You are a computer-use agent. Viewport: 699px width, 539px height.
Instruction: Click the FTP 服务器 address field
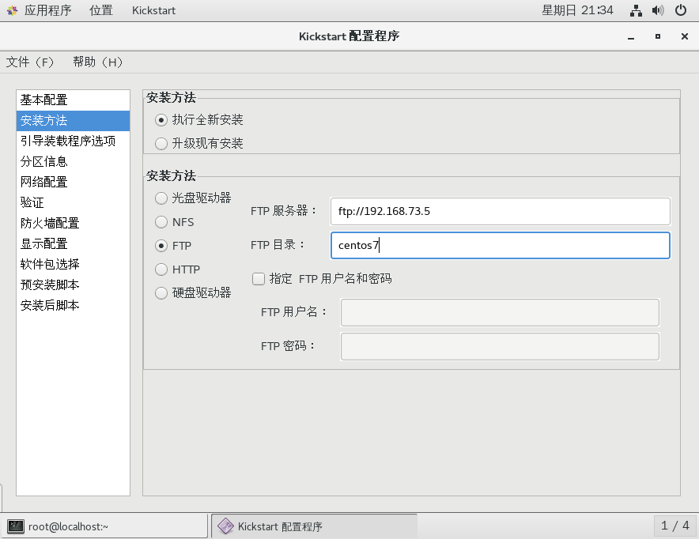point(501,211)
